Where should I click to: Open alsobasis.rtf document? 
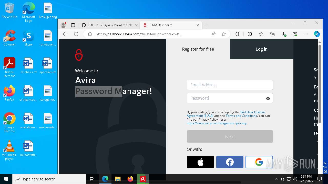click(28, 66)
